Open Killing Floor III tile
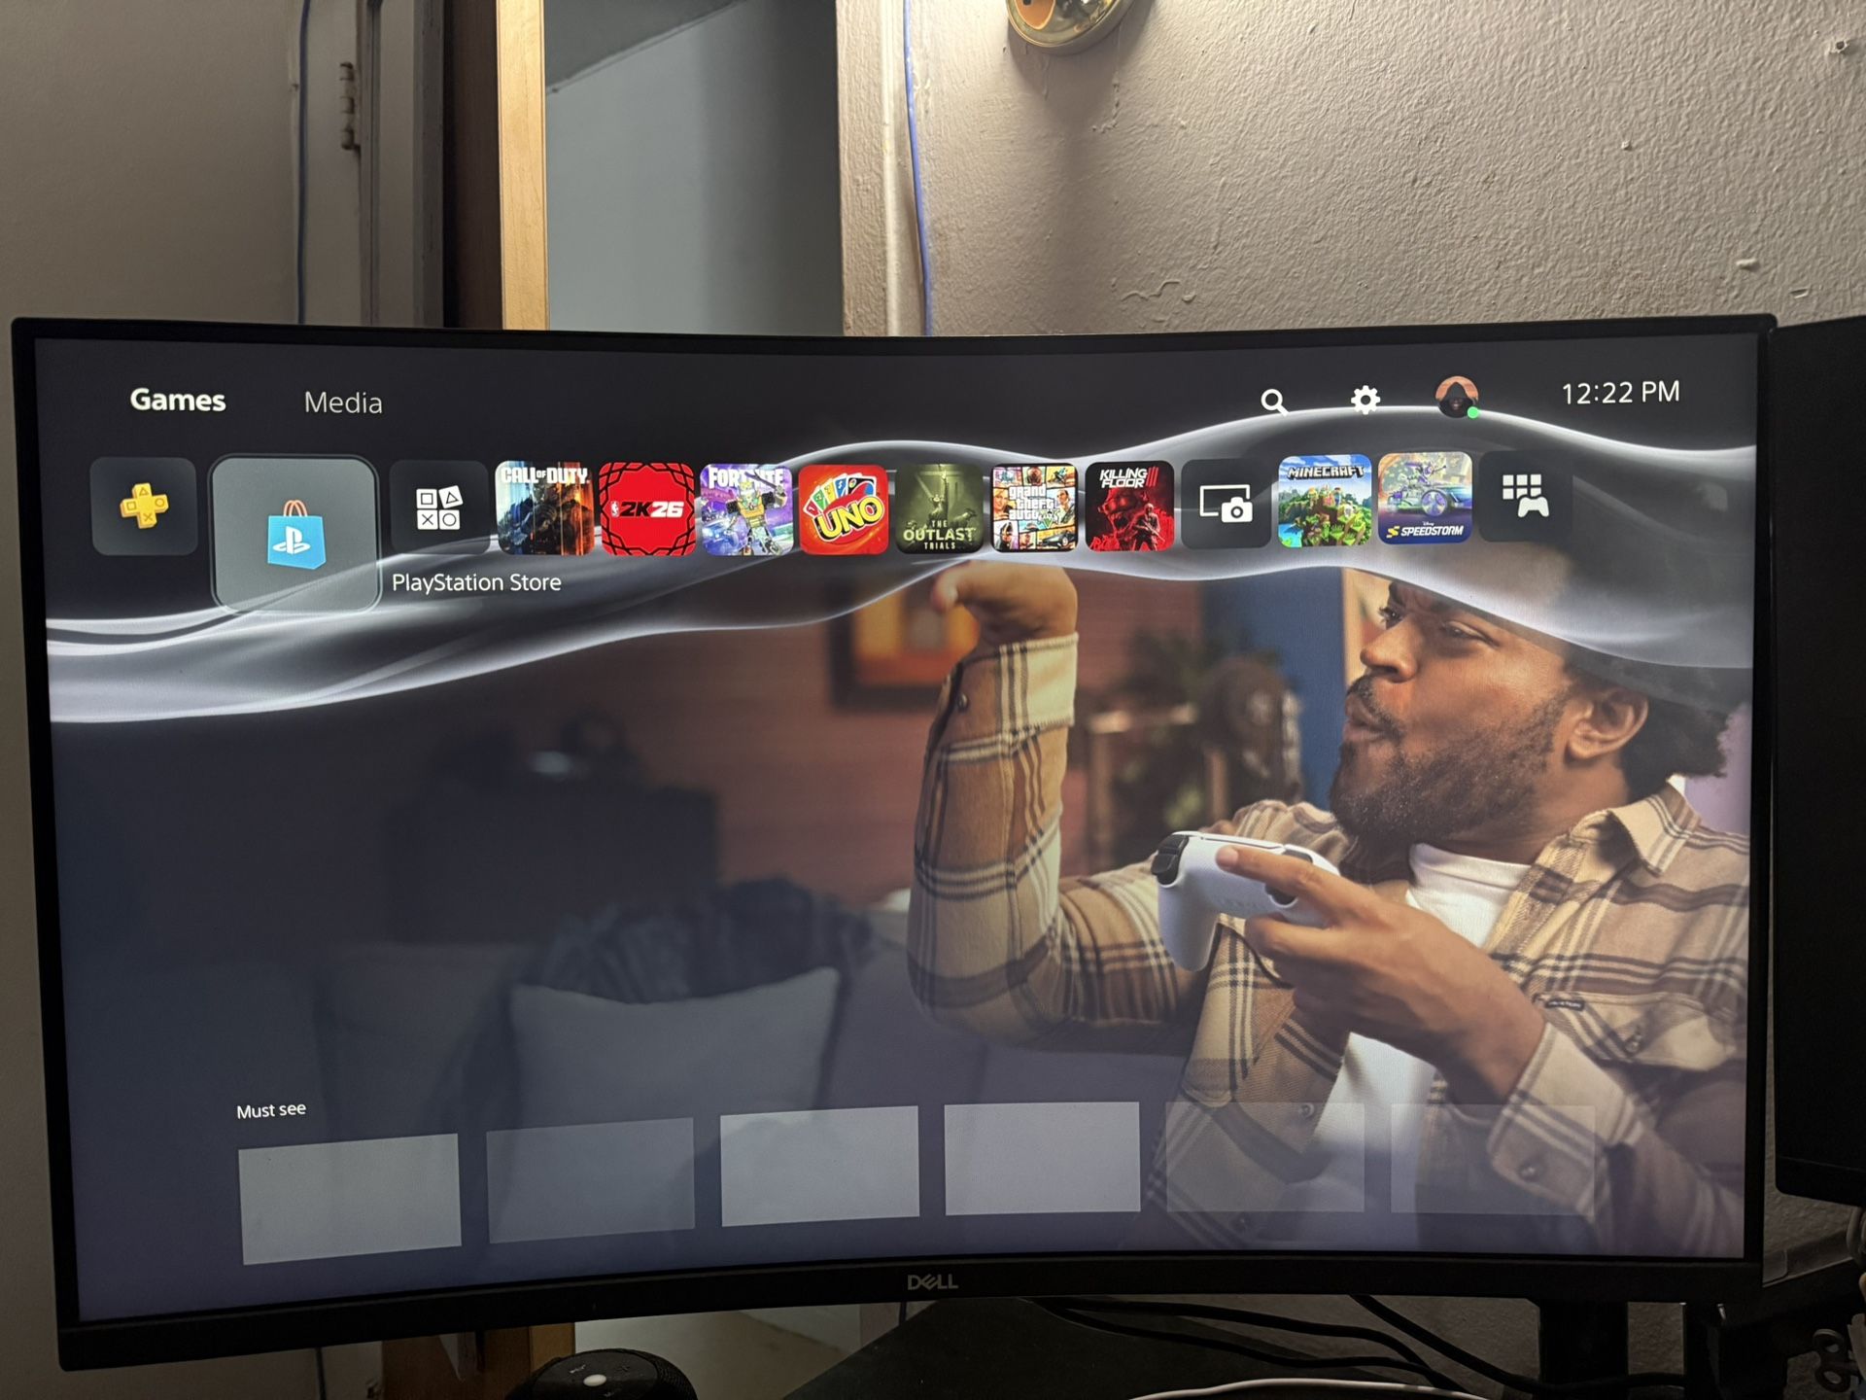The image size is (1866, 1400). pyautogui.click(x=1128, y=506)
